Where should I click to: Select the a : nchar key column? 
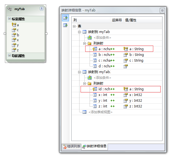(x=101, y=49)
